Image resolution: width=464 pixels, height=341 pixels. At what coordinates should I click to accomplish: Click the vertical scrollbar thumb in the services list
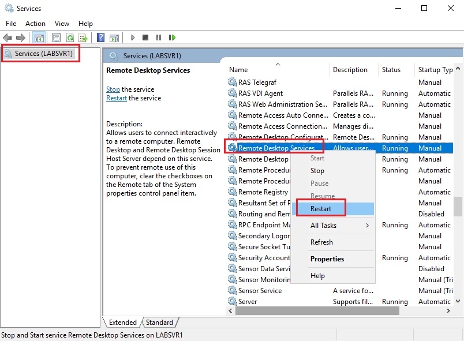(x=458, y=205)
